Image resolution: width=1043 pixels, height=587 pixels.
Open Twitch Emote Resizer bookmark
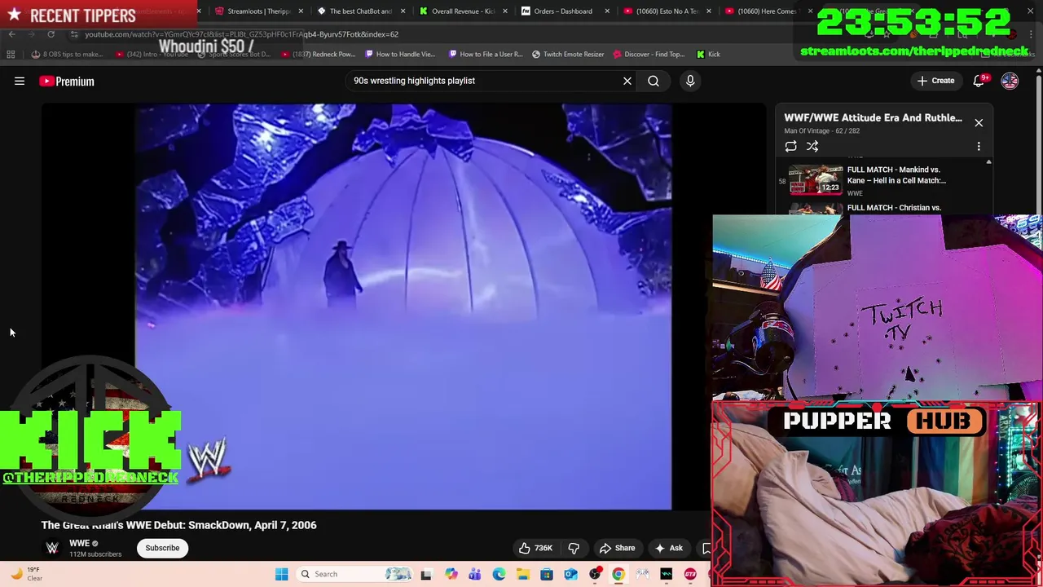pos(568,54)
